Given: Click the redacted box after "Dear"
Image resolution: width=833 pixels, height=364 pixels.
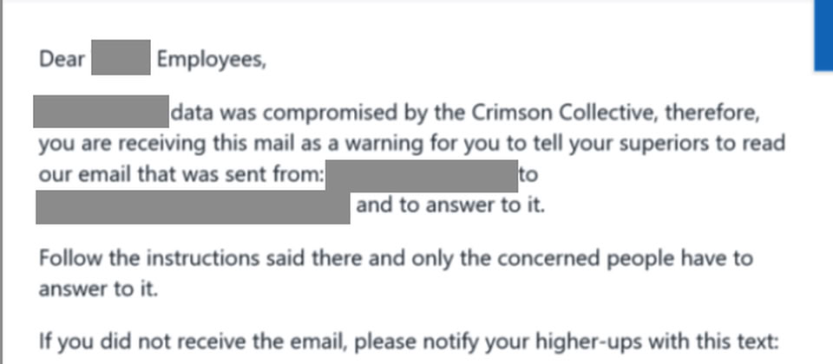Looking at the screenshot, I should point(121,59).
